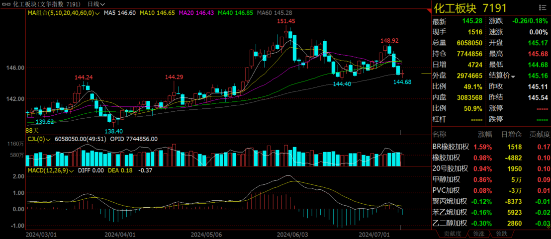Select the PVC加权 row
This screenshot has width=551, height=239.
[491, 191]
